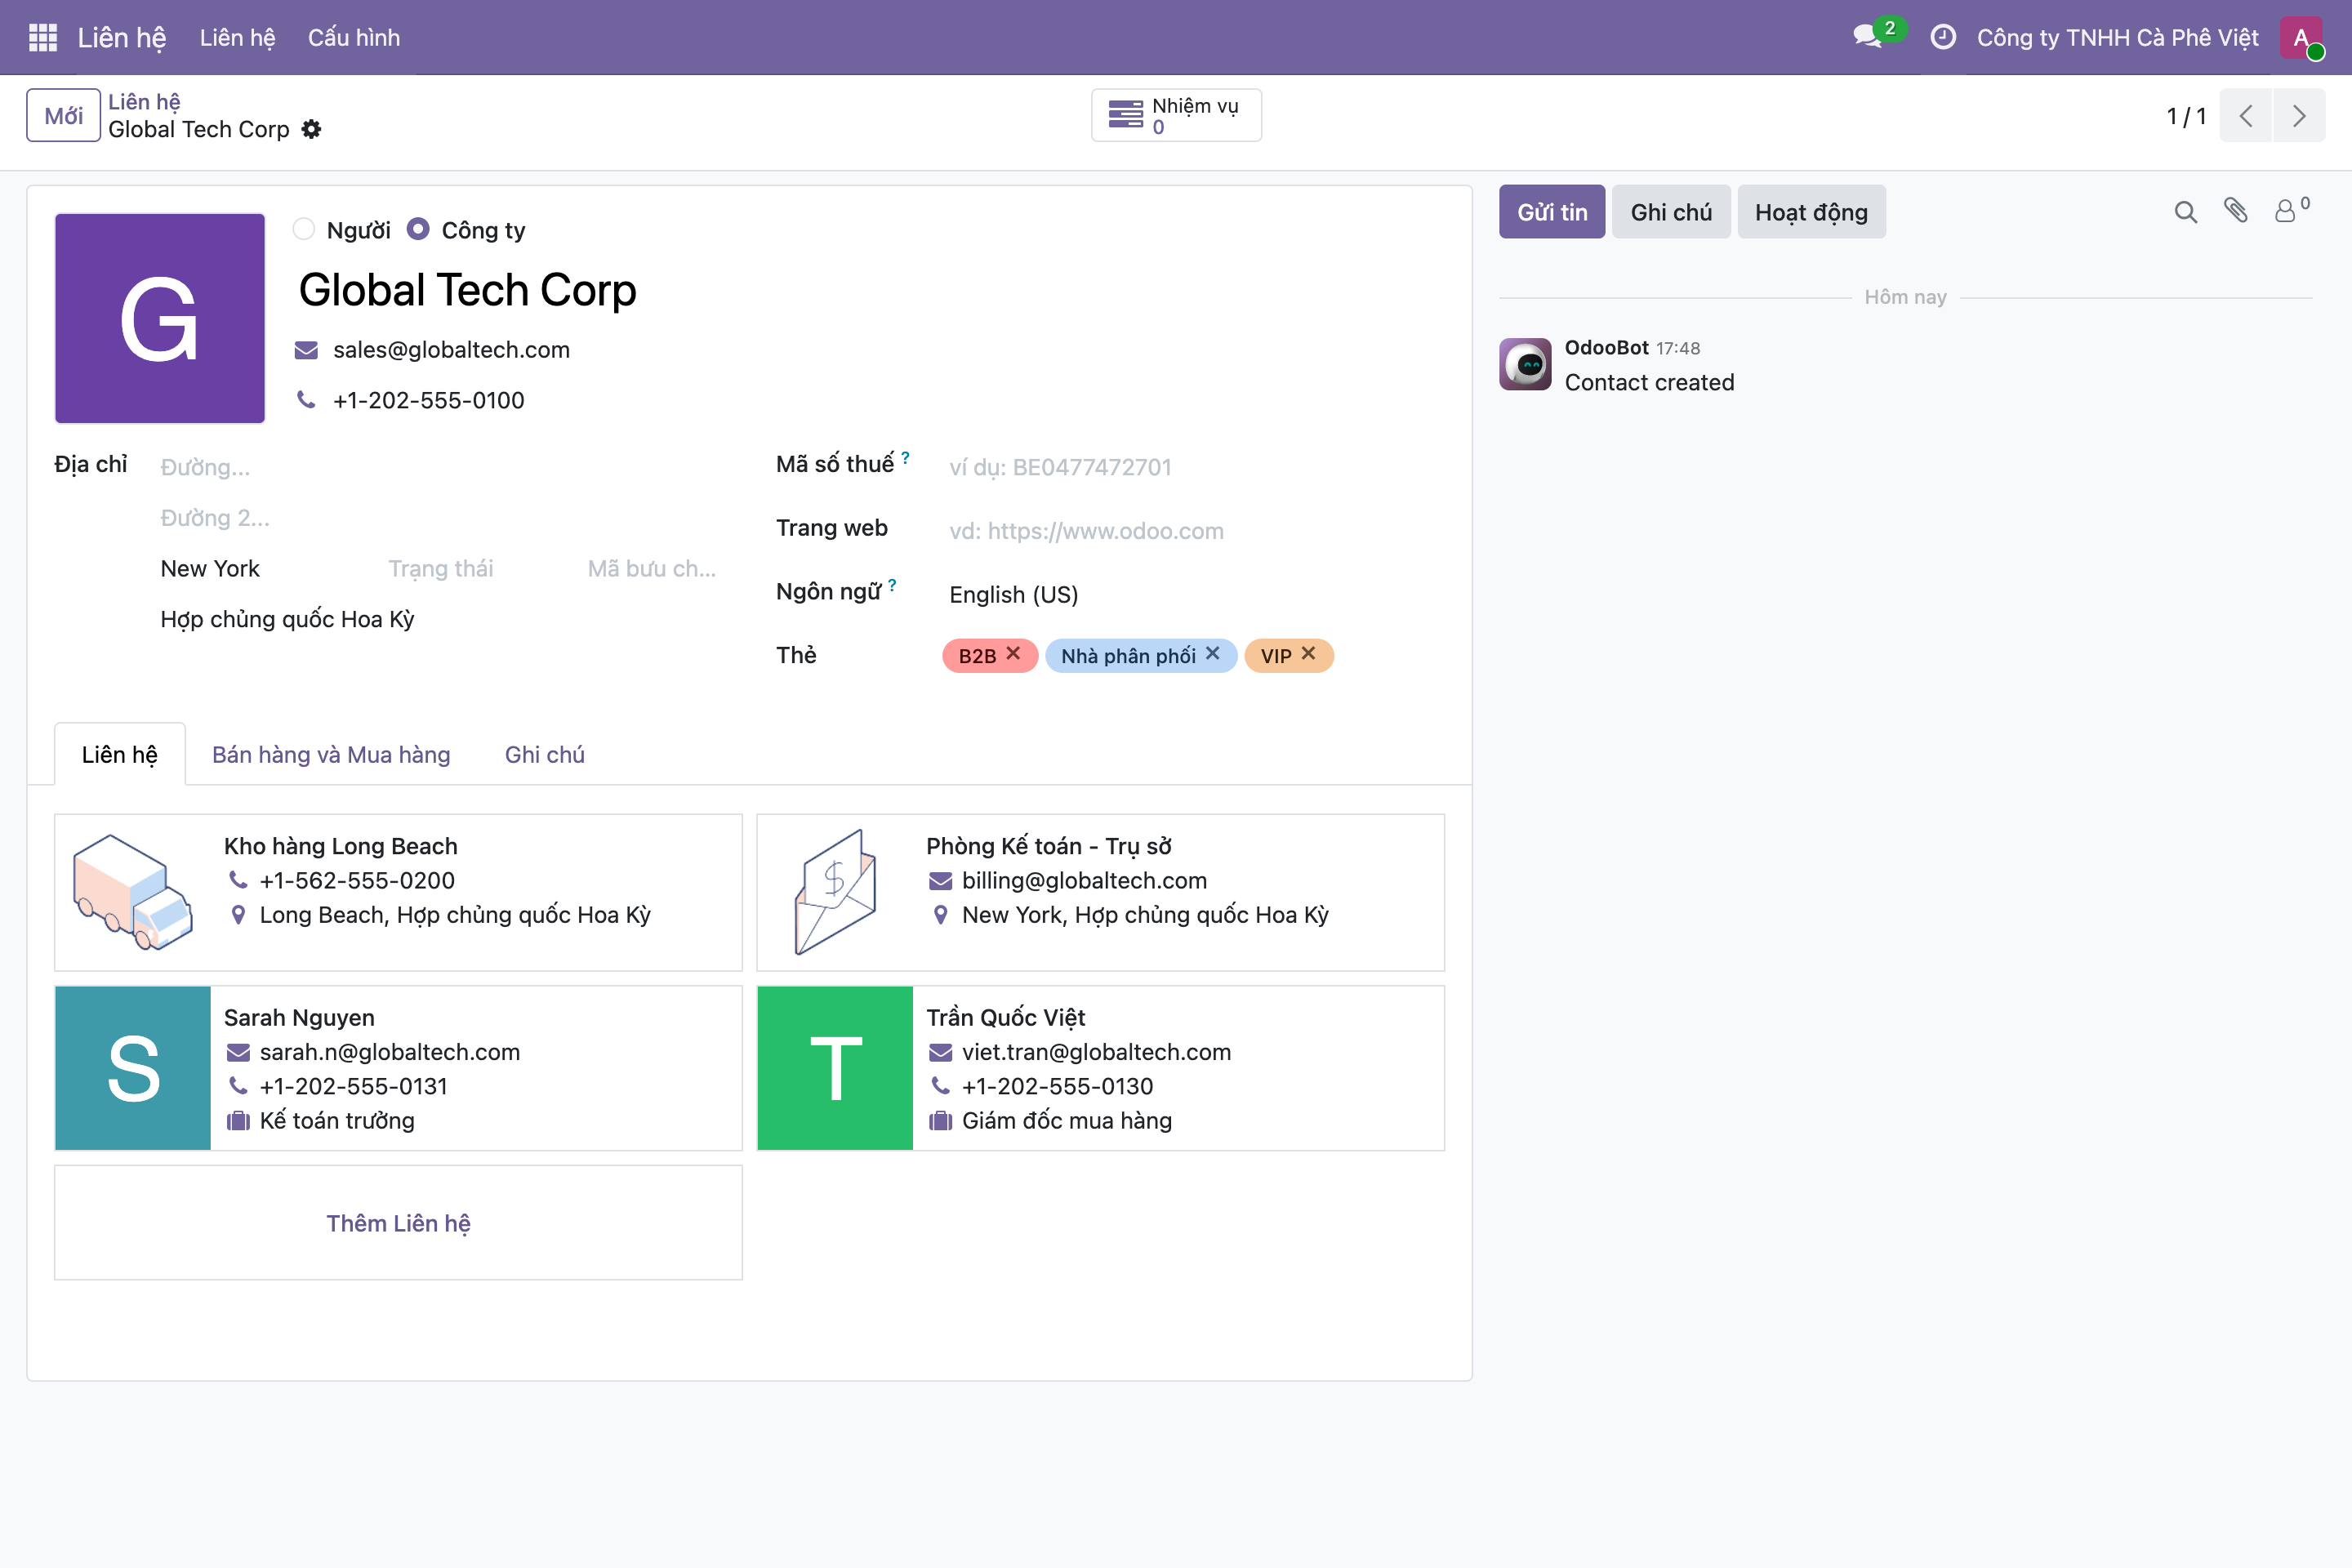Screen dimensions: 2352x1568
Task: Open the Phòng Kế toán - Trụ sở card
Action: click(x=1100, y=892)
